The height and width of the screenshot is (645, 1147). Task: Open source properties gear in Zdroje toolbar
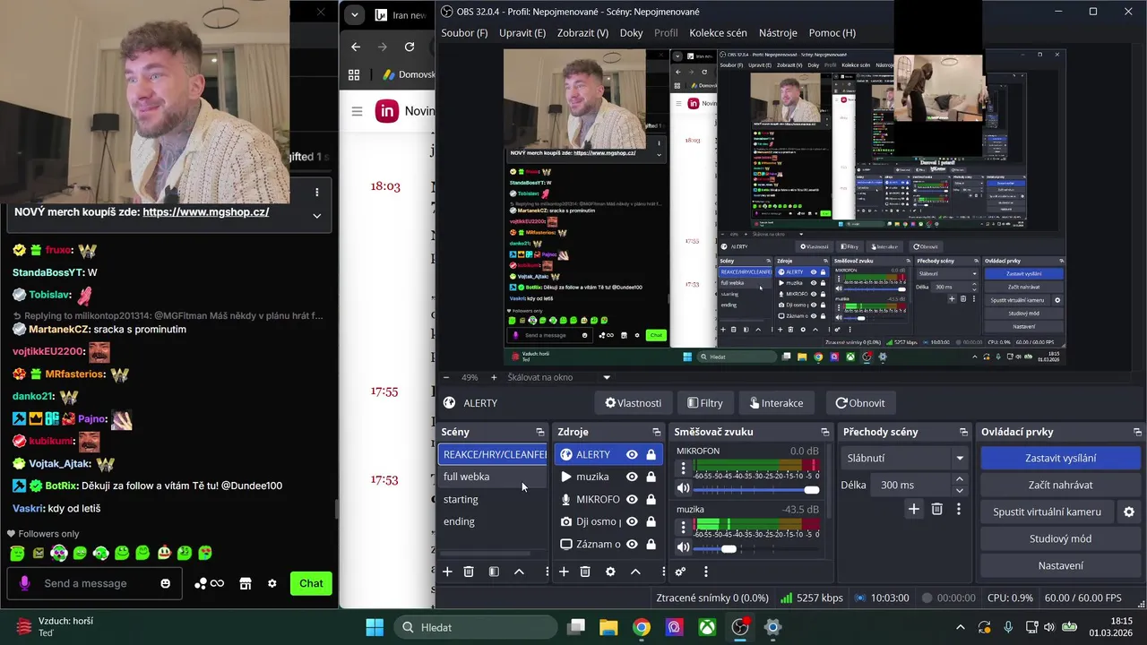[610, 572]
